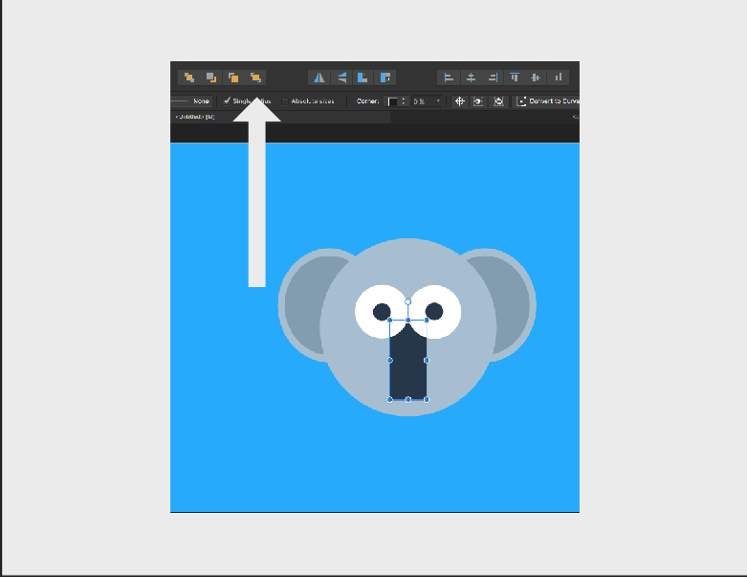The height and width of the screenshot is (577, 747).
Task: Click the Forward One arrange icon
Action: pyautogui.click(x=233, y=78)
